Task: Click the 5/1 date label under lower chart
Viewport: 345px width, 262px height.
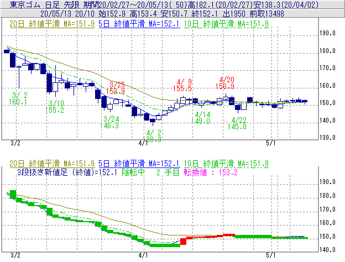Action: (x=270, y=255)
